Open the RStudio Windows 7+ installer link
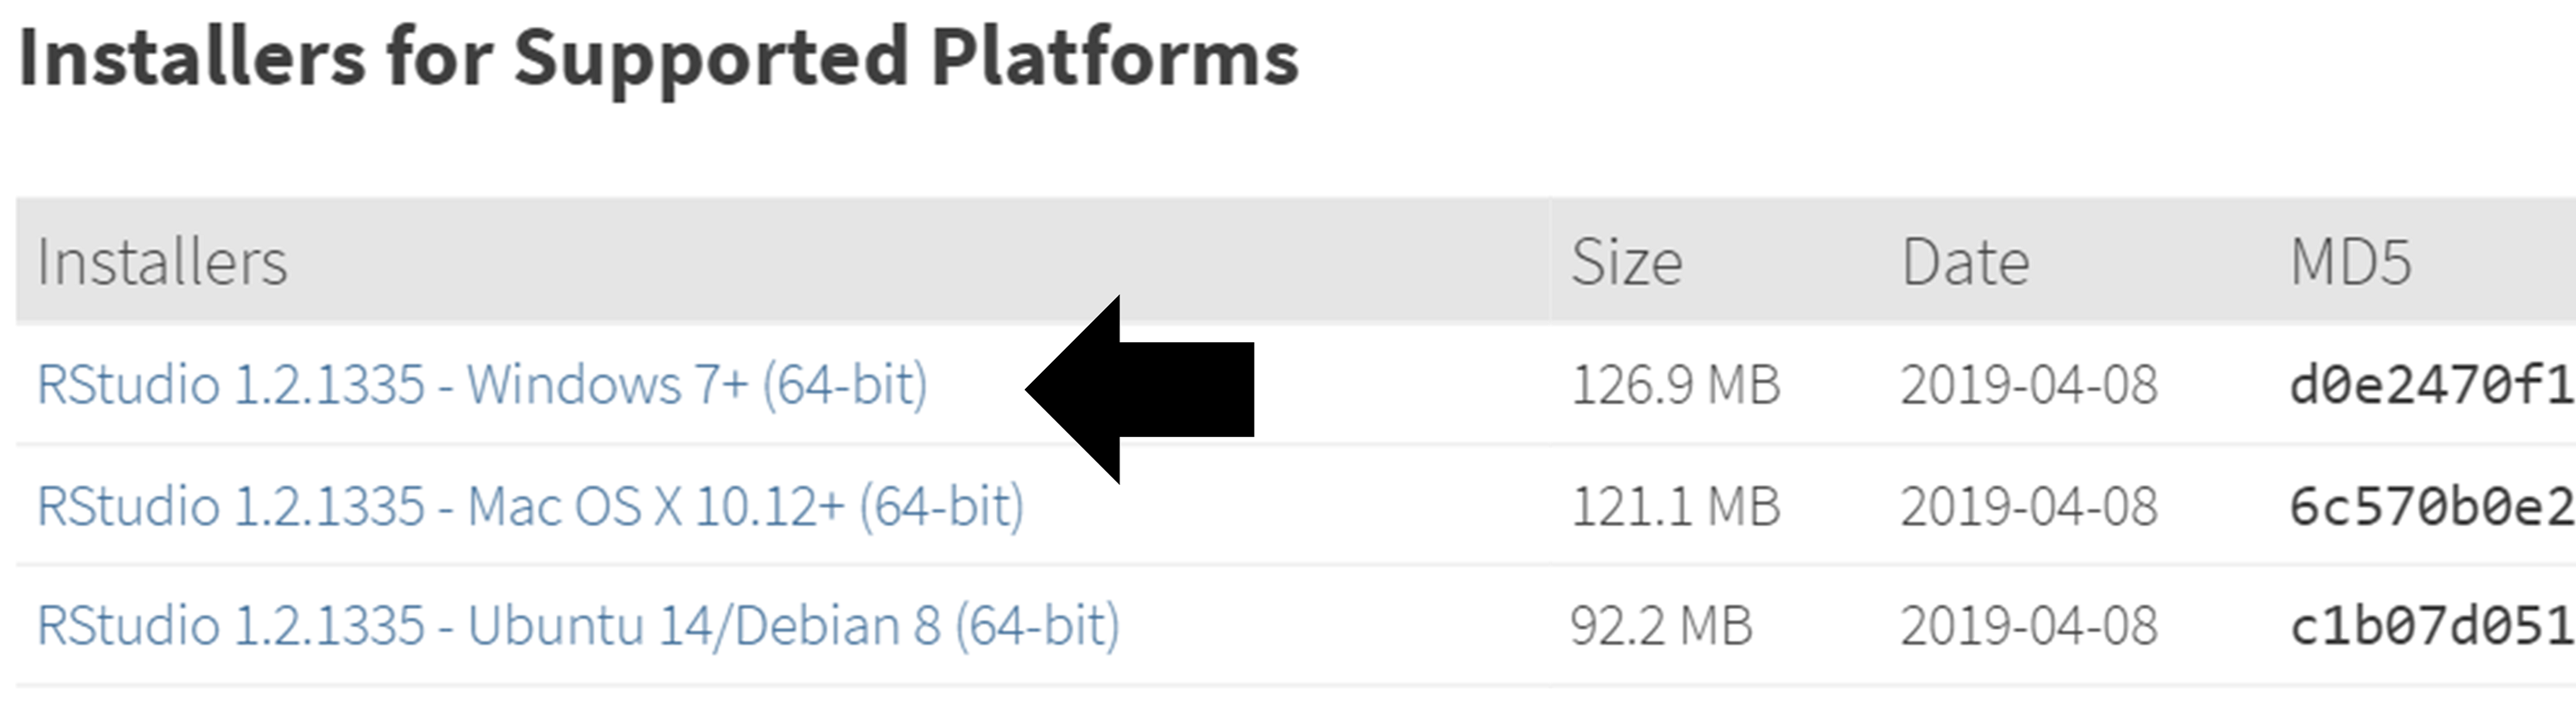2576x707 pixels. [x=483, y=385]
